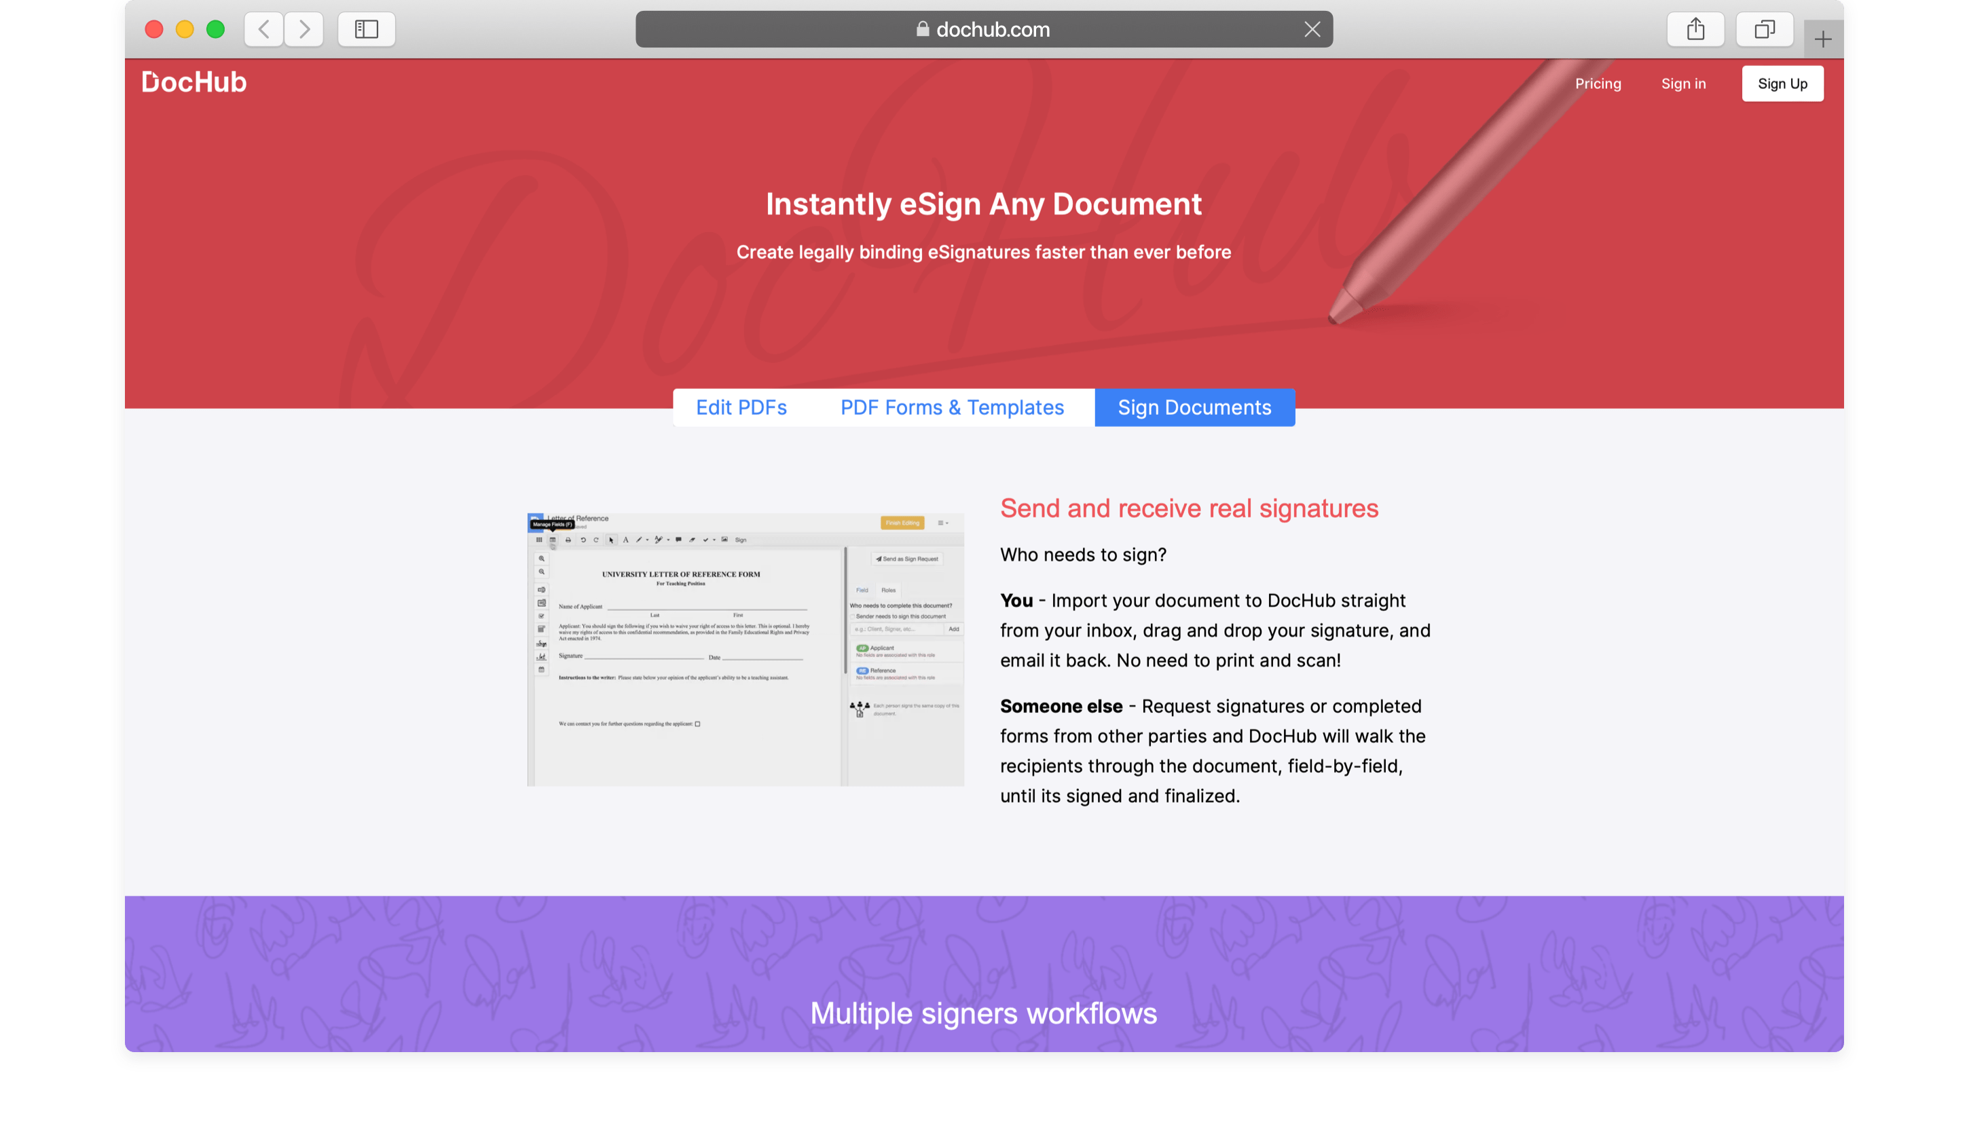Click the Finish Editing button in the screenshot

[902, 523]
